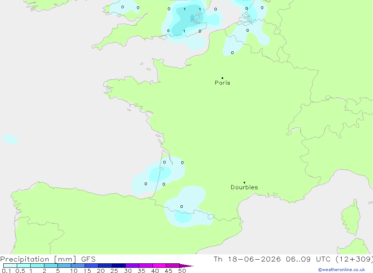The width and height of the screenshot is (373, 273).
Task: Click the 2–5 mm legend swatch
Action: [x=51, y=266]
